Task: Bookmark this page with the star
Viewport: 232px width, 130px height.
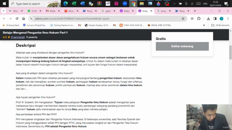Action: coord(183,18)
